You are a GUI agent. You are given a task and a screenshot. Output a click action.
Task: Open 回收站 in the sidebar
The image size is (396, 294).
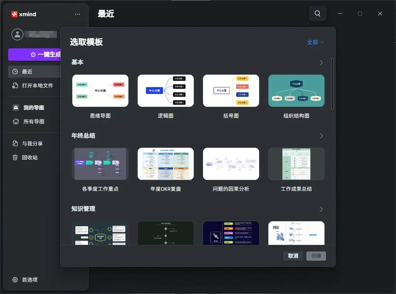coord(34,157)
